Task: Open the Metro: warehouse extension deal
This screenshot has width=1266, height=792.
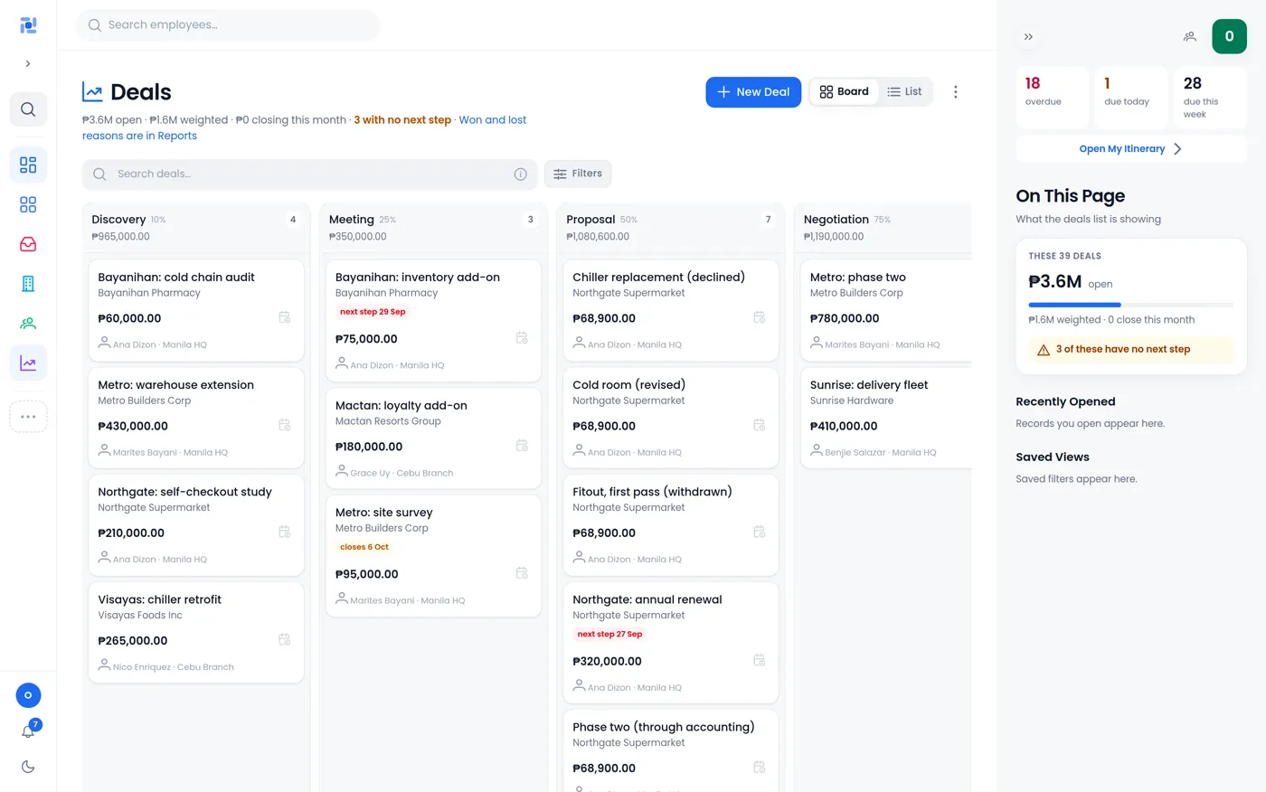Action: pyautogui.click(x=196, y=418)
